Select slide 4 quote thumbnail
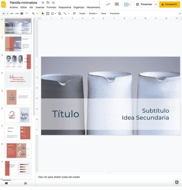The height and width of the screenshot is (190, 182). tap(18, 79)
